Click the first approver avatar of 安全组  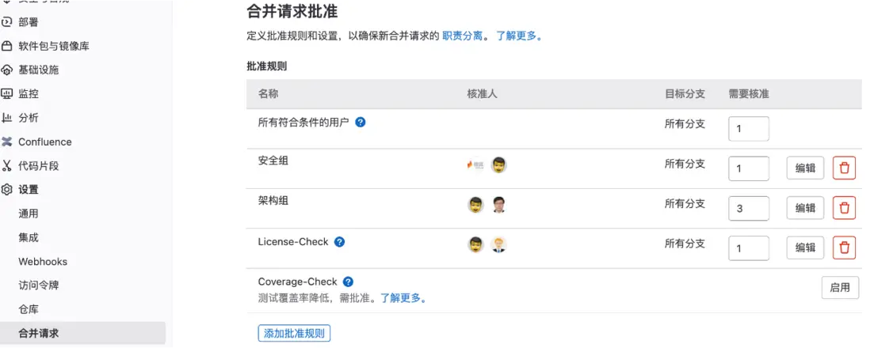pyautogui.click(x=475, y=165)
